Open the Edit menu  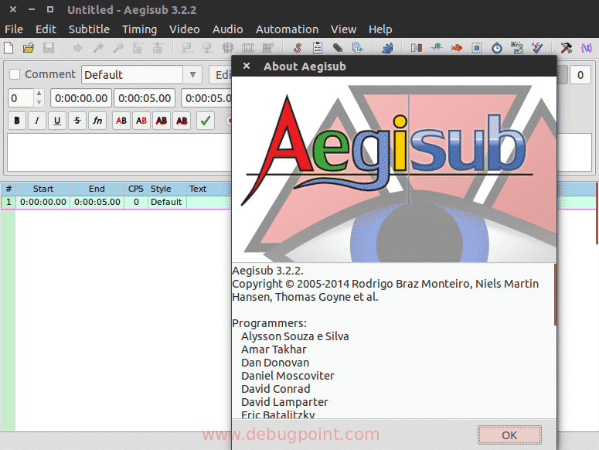coord(46,29)
